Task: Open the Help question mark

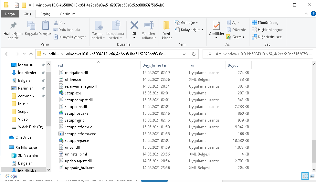Action: point(313,14)
